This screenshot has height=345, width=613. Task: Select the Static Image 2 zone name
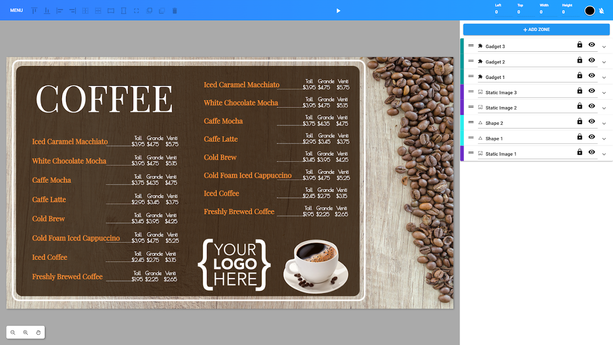tap(501, 108)
